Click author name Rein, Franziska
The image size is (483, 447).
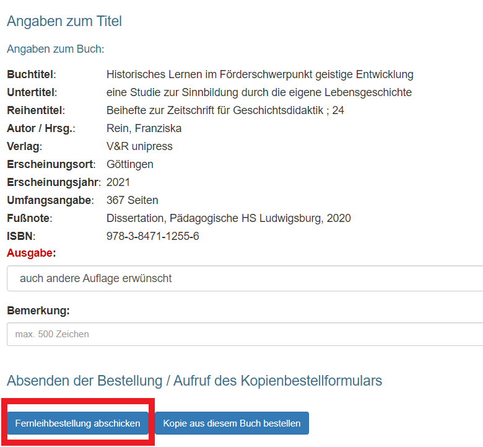(x=144, y=128)
